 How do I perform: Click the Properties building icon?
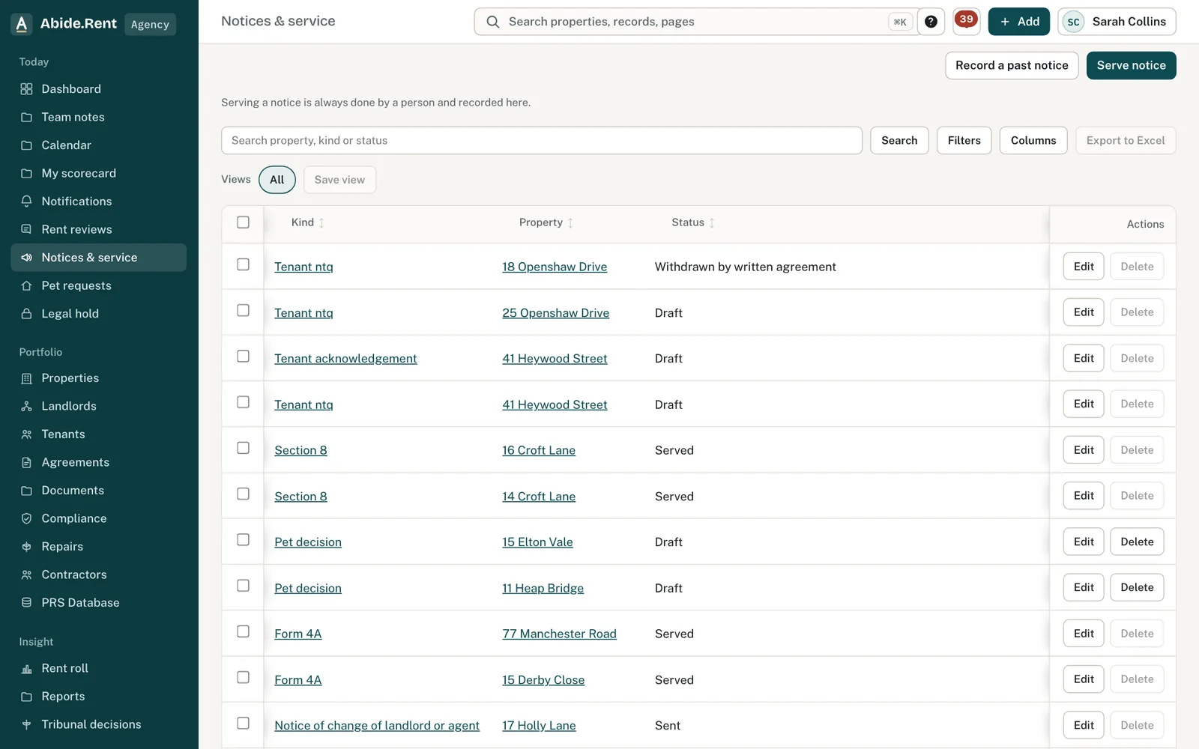point(26,378)
